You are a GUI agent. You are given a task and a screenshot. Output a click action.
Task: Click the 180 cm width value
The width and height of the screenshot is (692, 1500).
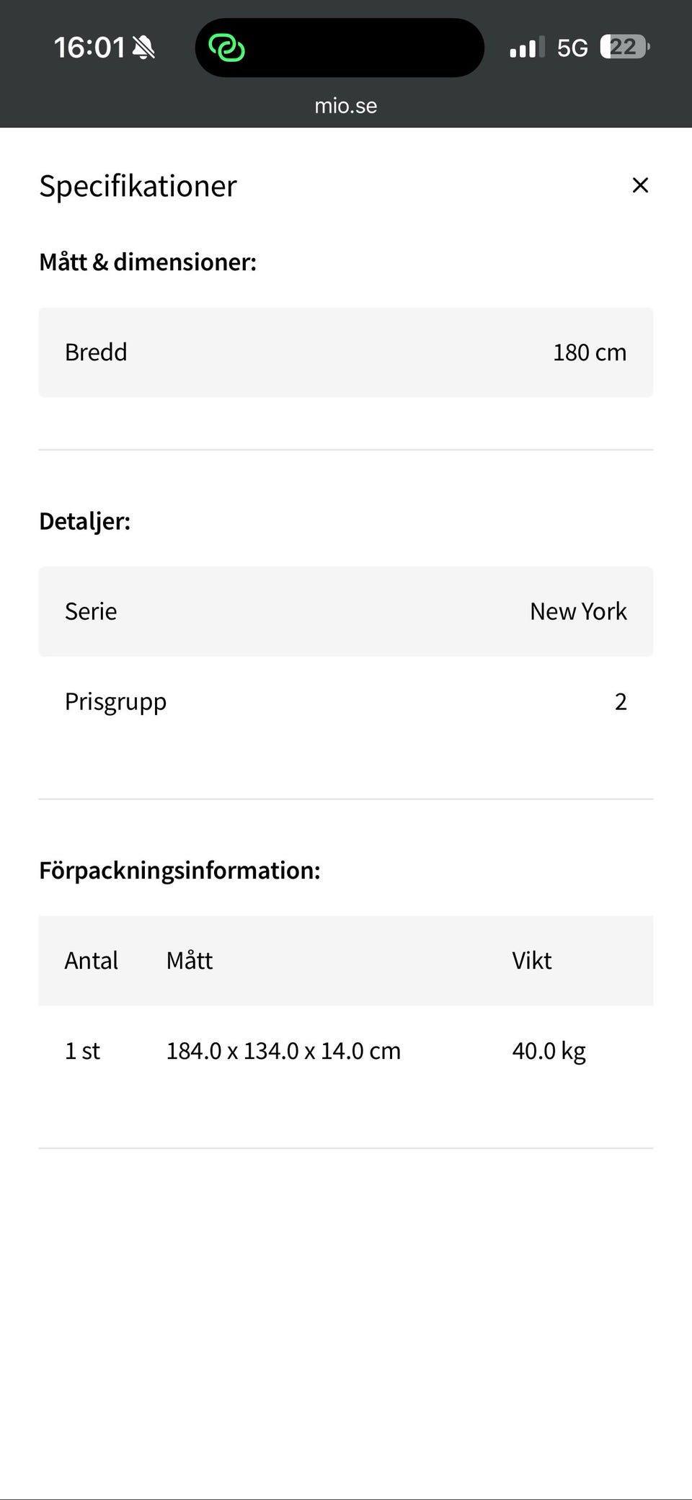point(589,352)
